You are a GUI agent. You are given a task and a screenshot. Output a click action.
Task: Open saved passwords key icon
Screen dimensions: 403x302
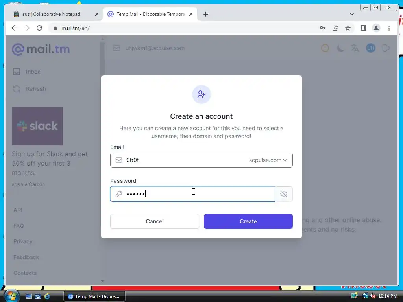[323, 28]
